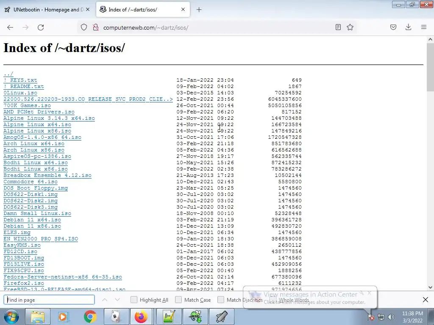
Task: Toggle reader view icon
Action: (x=338, y=27)
